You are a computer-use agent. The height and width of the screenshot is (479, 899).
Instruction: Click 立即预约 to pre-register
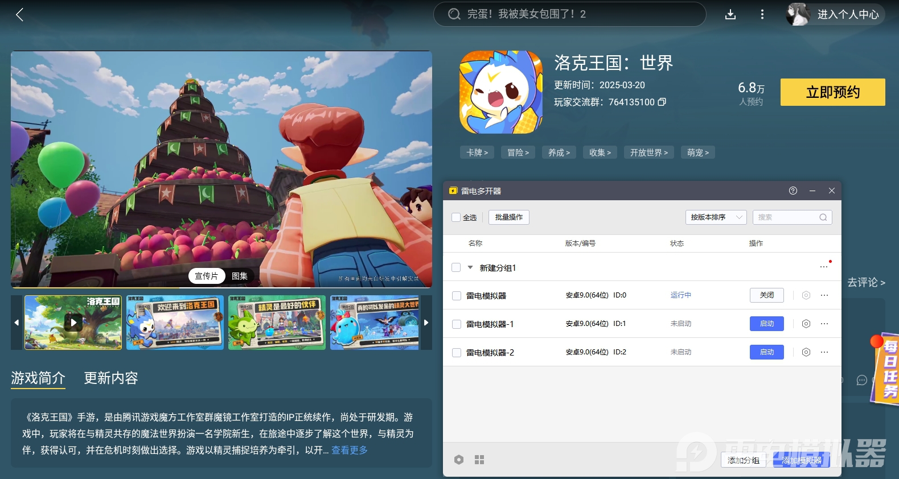click(x=833, y=92)
